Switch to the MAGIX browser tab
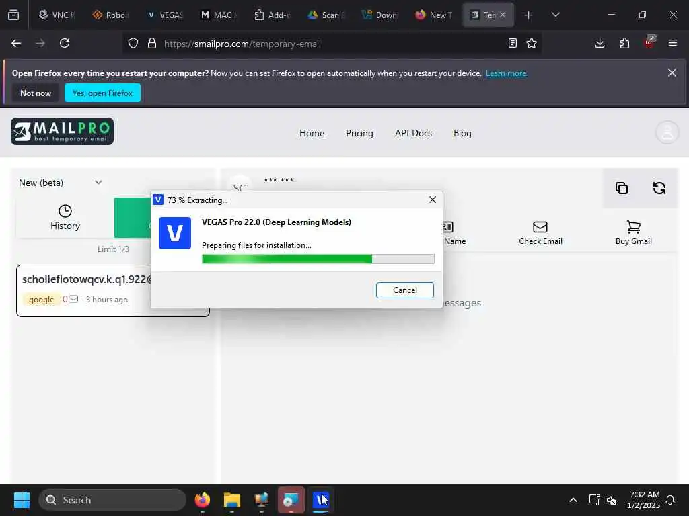Viewport: 689px width, 516px height. point(219,15)
